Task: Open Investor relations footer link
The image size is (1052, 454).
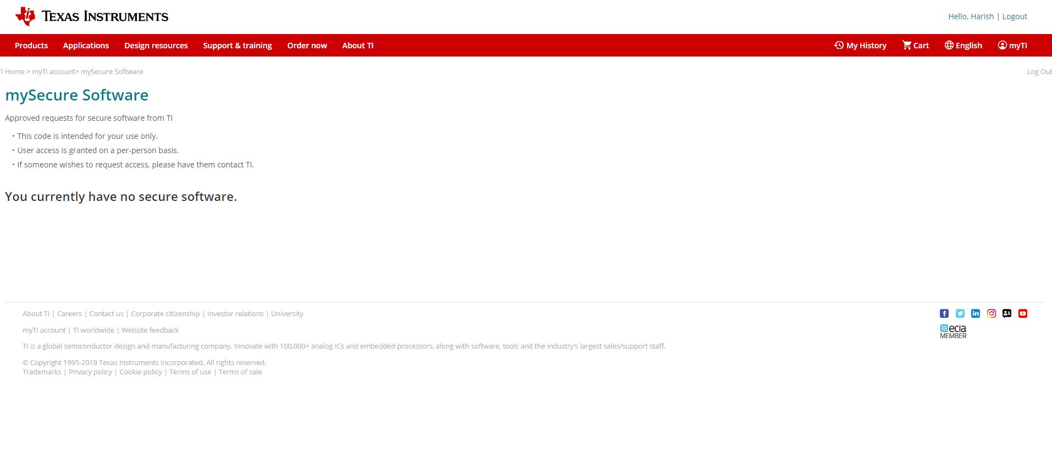Action: (x=235, y=314)
